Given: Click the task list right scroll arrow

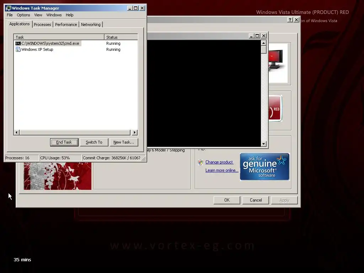Looking at the screenshot, I should click(x=135, y=132).
